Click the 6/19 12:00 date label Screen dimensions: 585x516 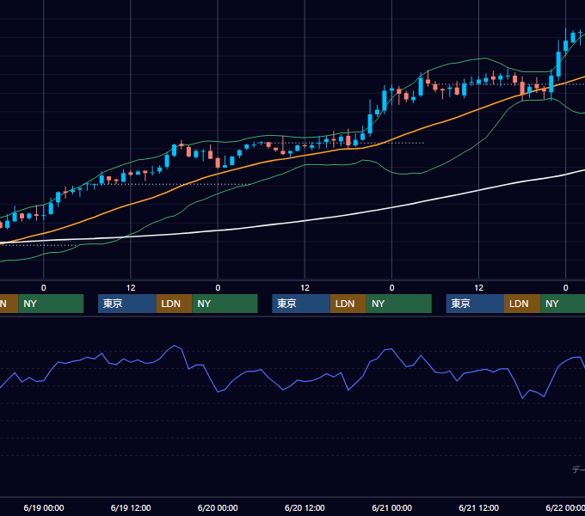pyautogui.click(x=131, y=507)
